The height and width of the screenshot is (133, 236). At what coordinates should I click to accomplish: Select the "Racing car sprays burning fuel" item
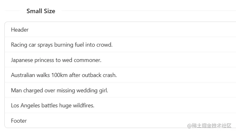point(62,45)
